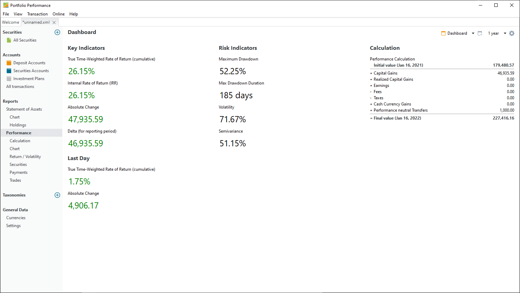Click Last Day Absolute Change 4,906.17

pos(83,205)
